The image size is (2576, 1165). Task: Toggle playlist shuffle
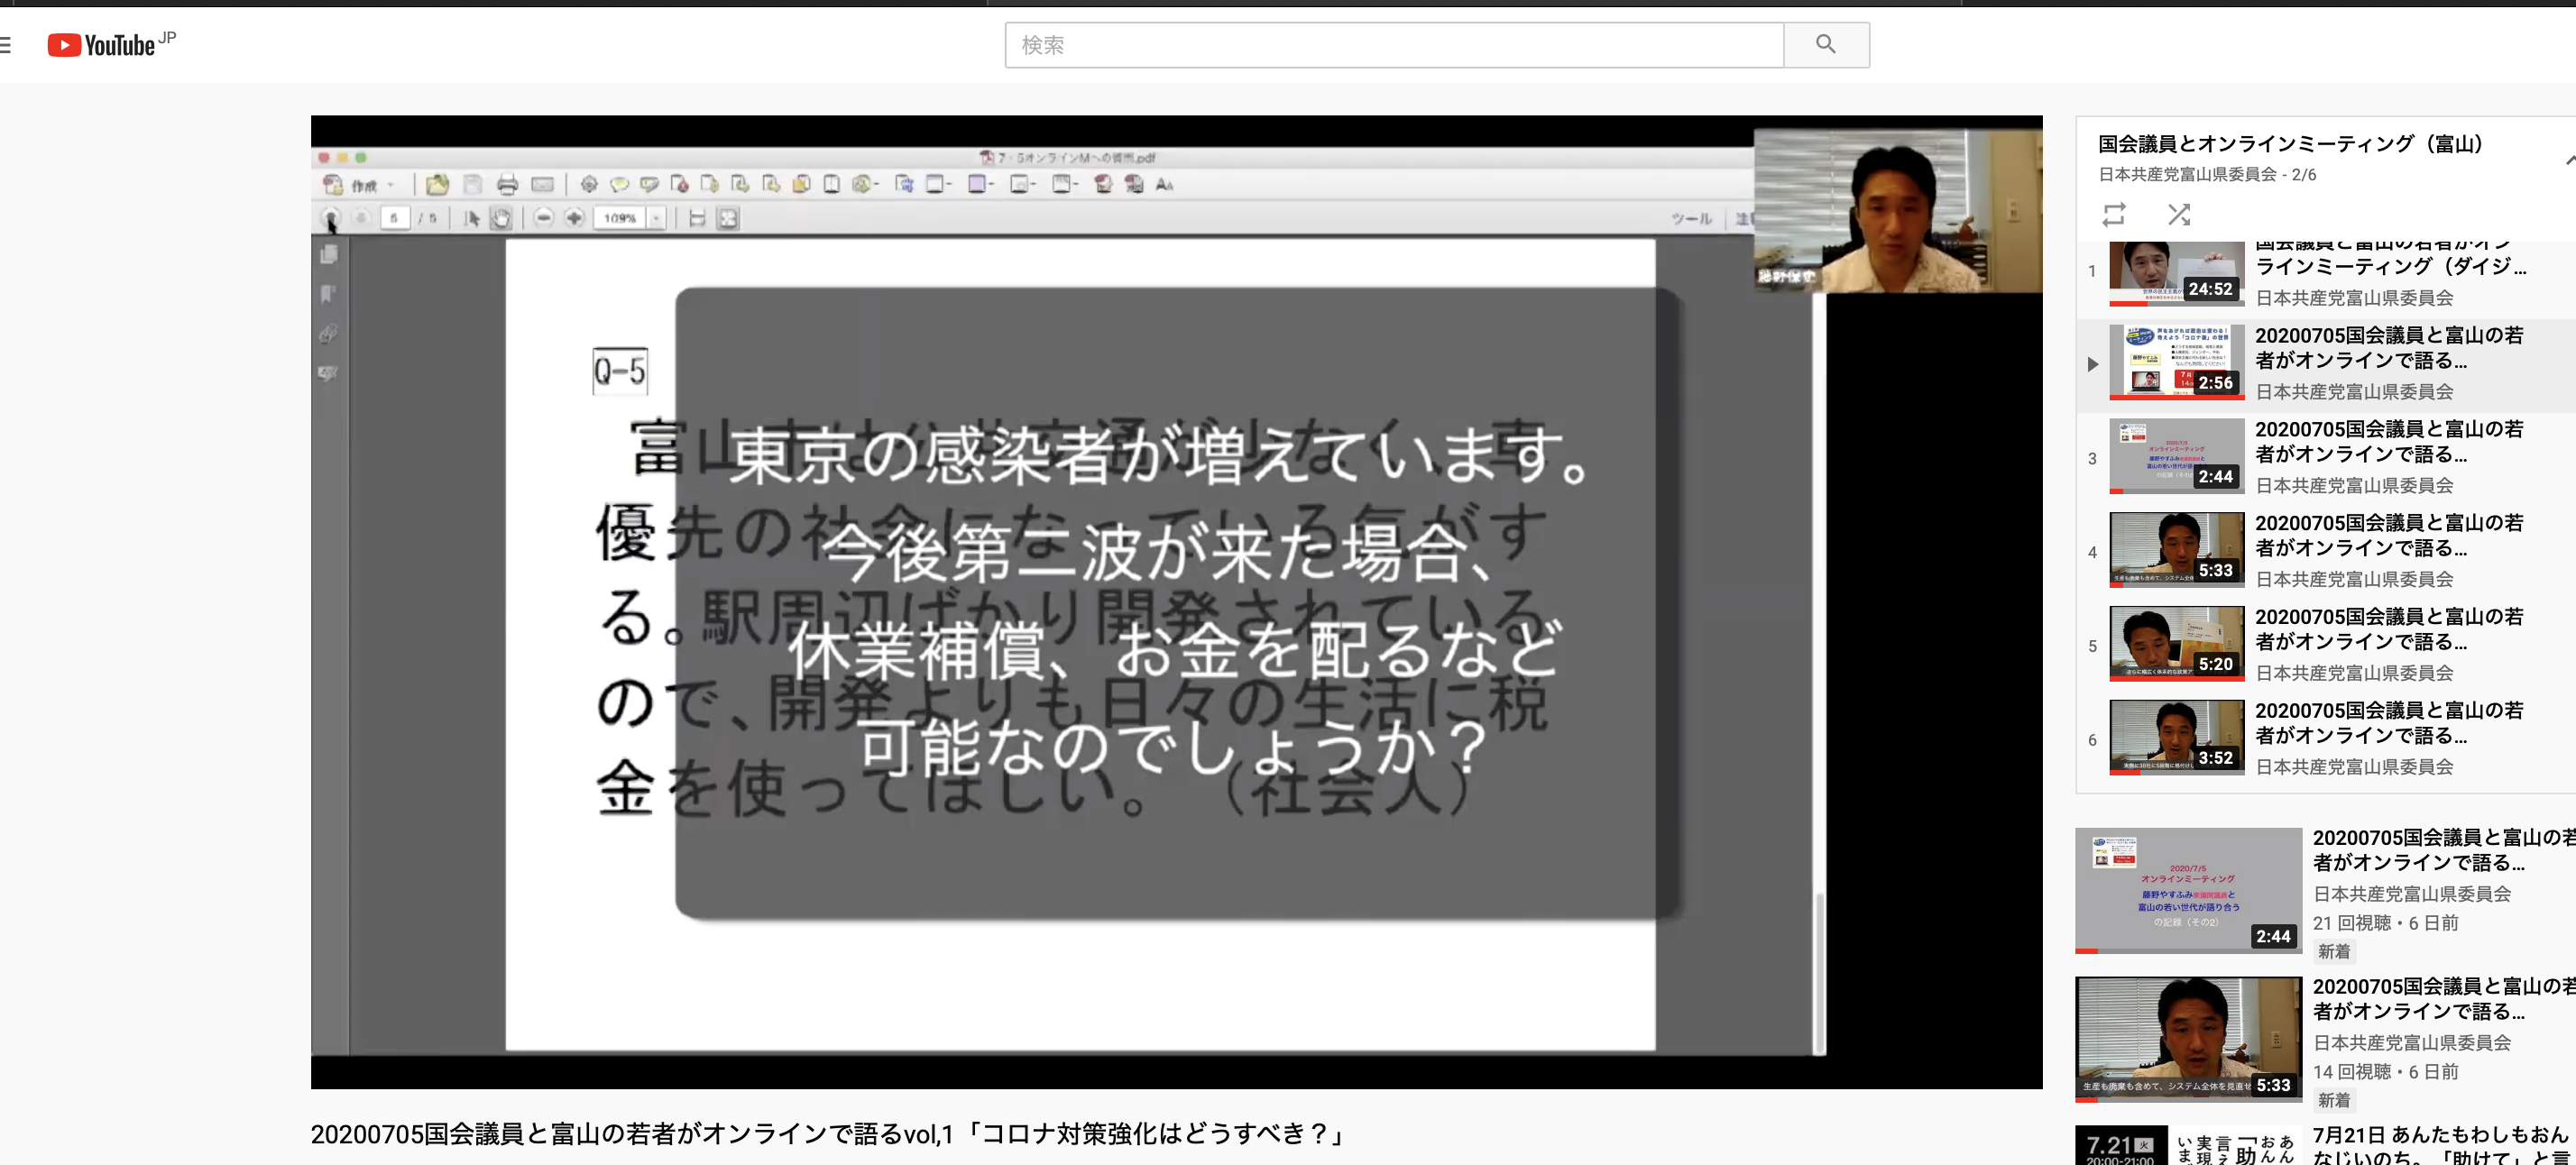point(2179,215)
